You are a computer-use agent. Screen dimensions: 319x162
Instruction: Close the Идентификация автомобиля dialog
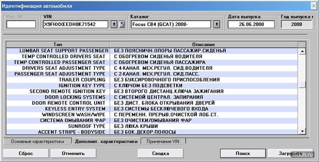click(314, 6)
